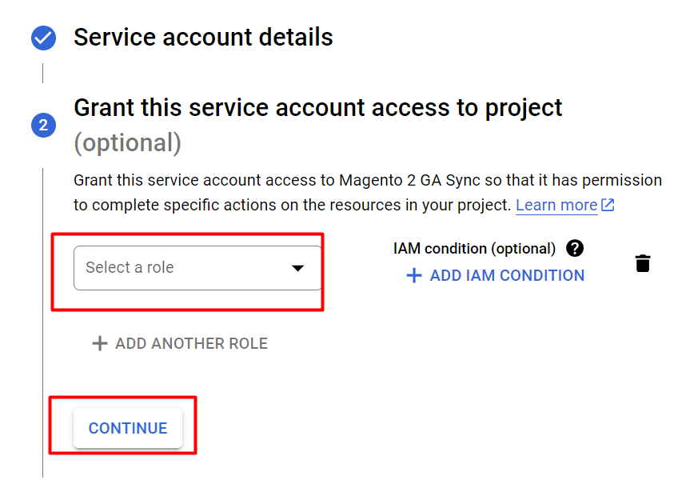Click the completed step checkmark icon
Image resolution: width=674 pixels, height=480 pixels.
pyautogui.click(x=43, y=38)
